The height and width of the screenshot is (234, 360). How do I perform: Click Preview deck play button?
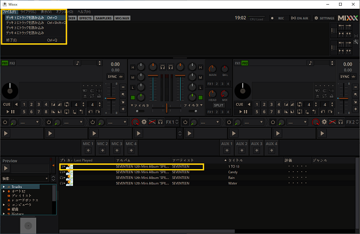[6, 168]
